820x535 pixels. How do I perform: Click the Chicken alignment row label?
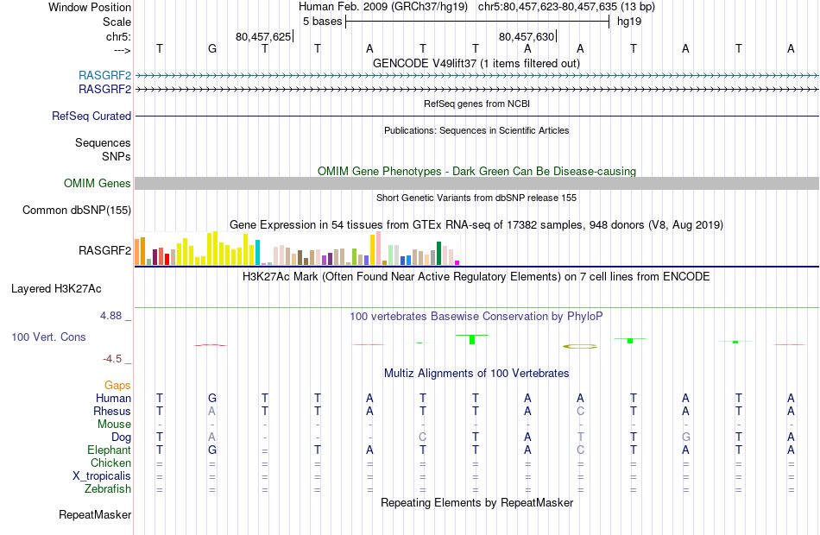pyautogui.click(x=110, y=463)
